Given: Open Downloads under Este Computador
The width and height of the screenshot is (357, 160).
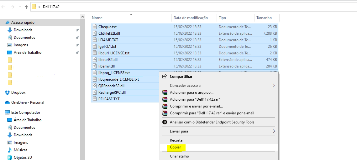Looking at the screenshot, I should point(23,135).
